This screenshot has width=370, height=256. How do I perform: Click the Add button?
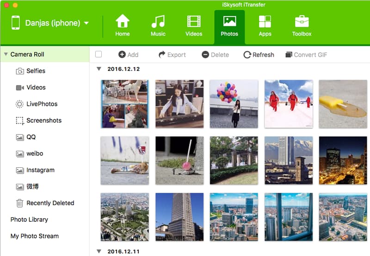(128, 55)
